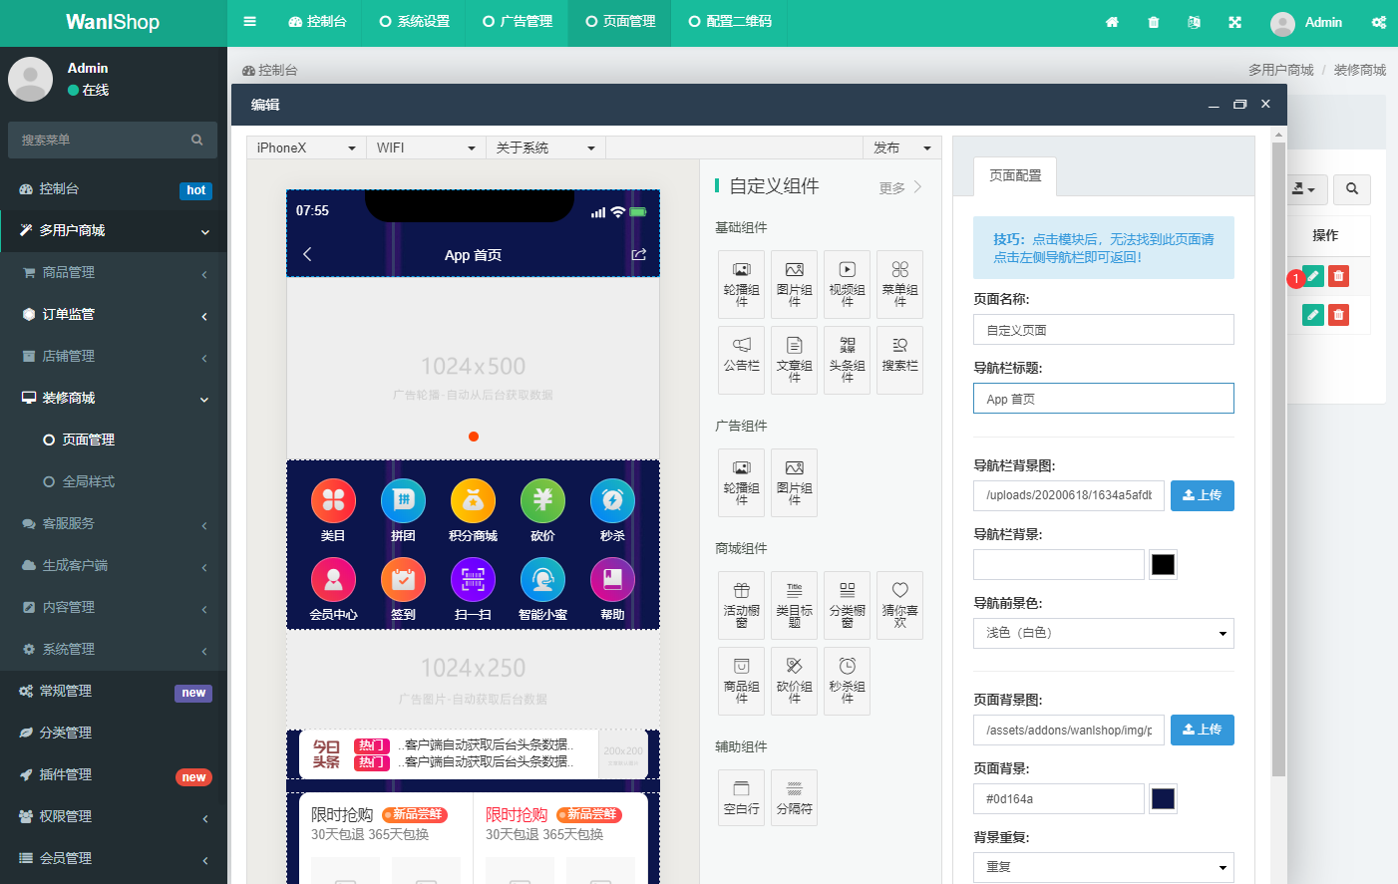Add the 分隔符 component
The height and width of the screenshot is (884, 1398).
point(794,797)
